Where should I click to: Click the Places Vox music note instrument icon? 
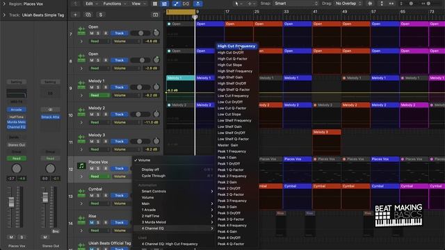81,166
